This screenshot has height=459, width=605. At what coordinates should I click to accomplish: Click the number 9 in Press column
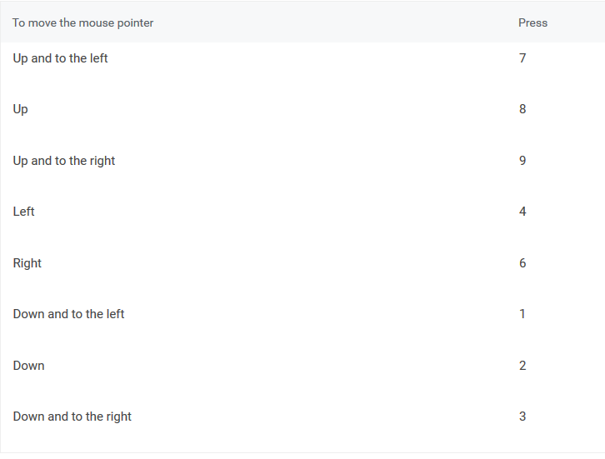[x=522, y=161]
